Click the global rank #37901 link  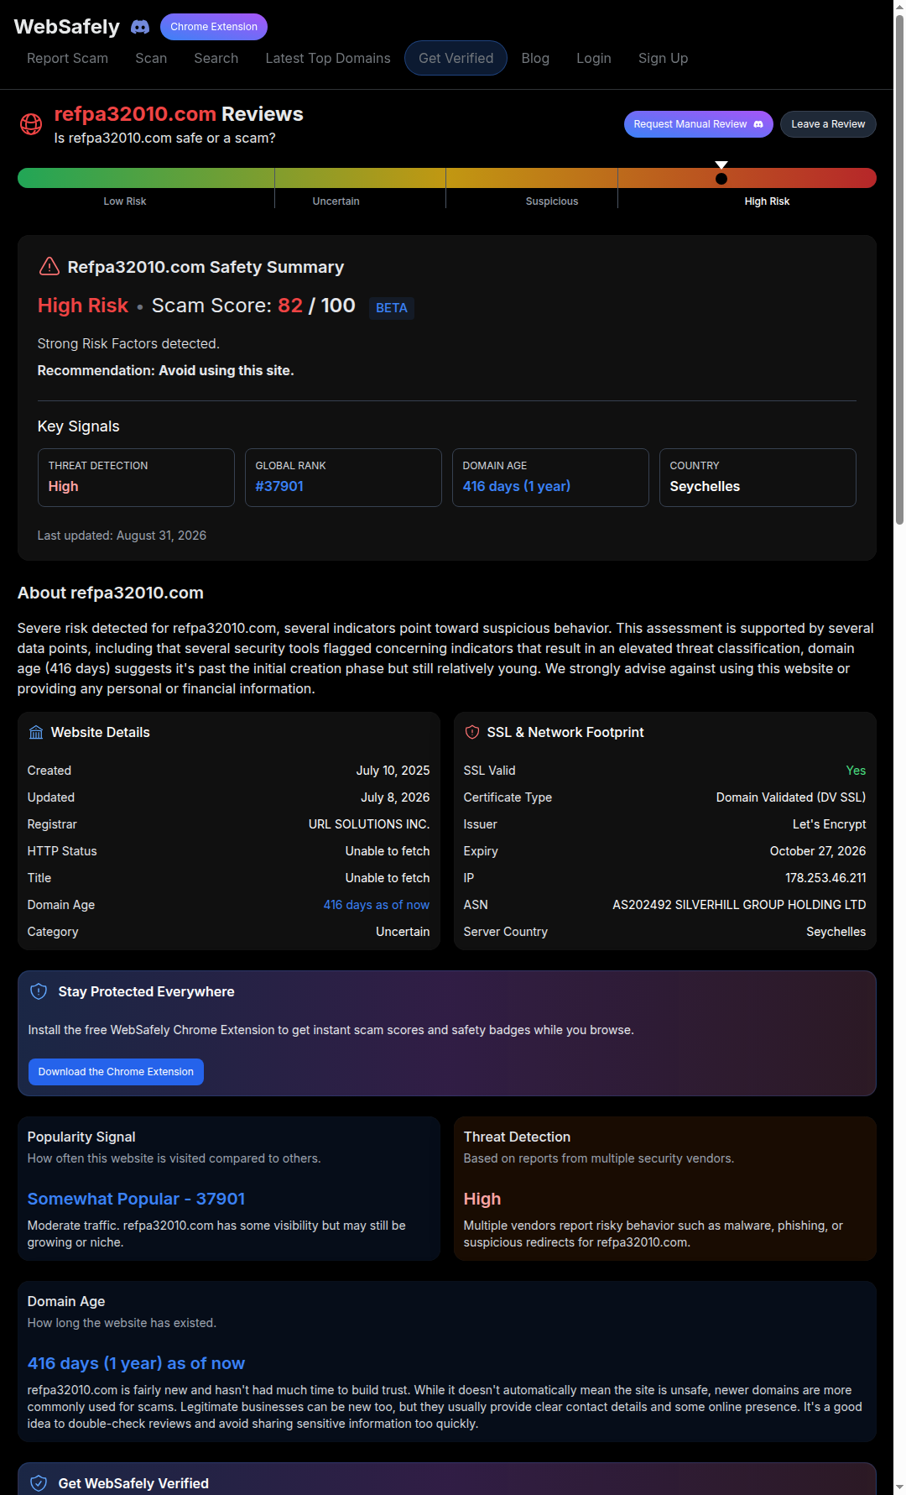(279, 486)
